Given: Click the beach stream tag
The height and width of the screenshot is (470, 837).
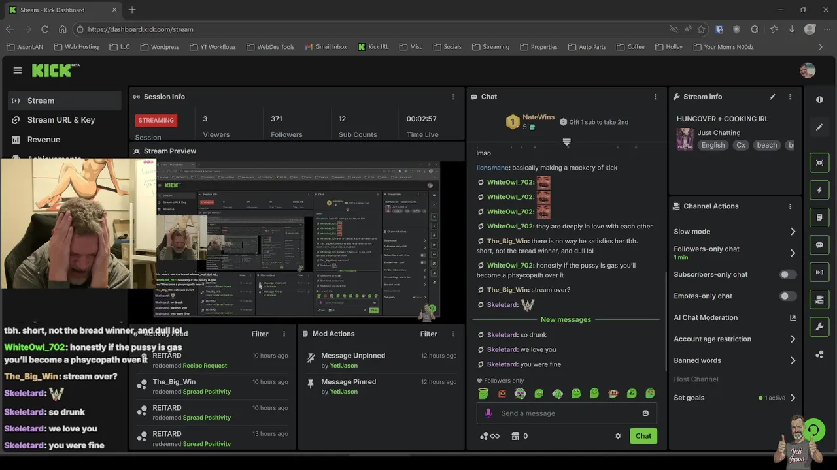Looking at the screenshot, I should coord(767,146).
